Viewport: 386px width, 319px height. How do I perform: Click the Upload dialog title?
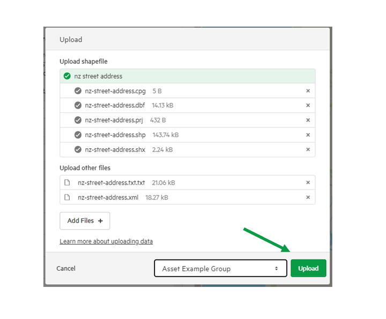point(71,40)
